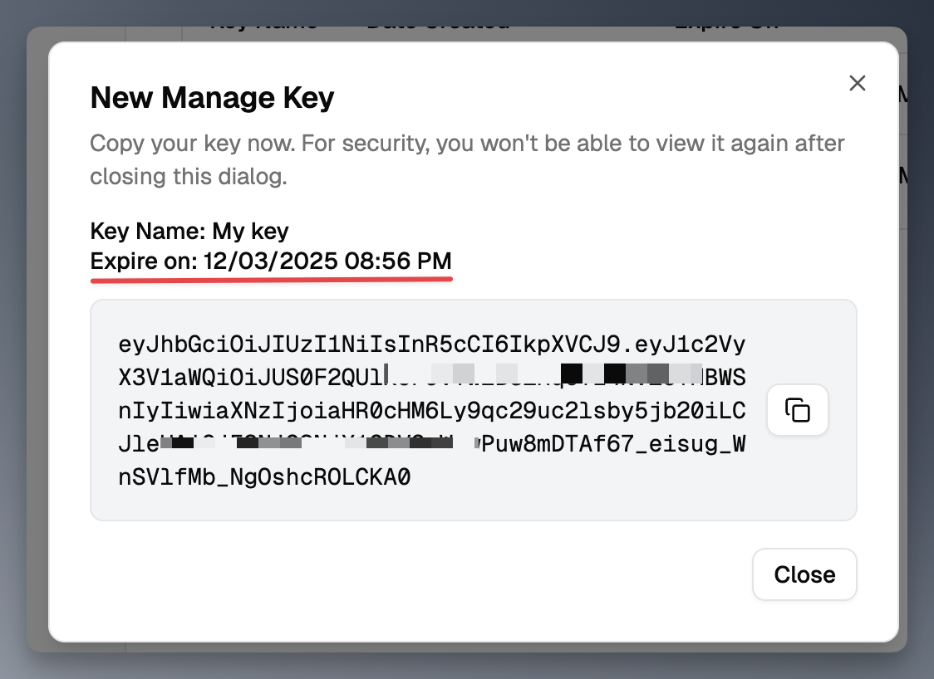Click the underlined expiration date text
The width and height of the screenshot is (934, 679).
pos(271,261)
